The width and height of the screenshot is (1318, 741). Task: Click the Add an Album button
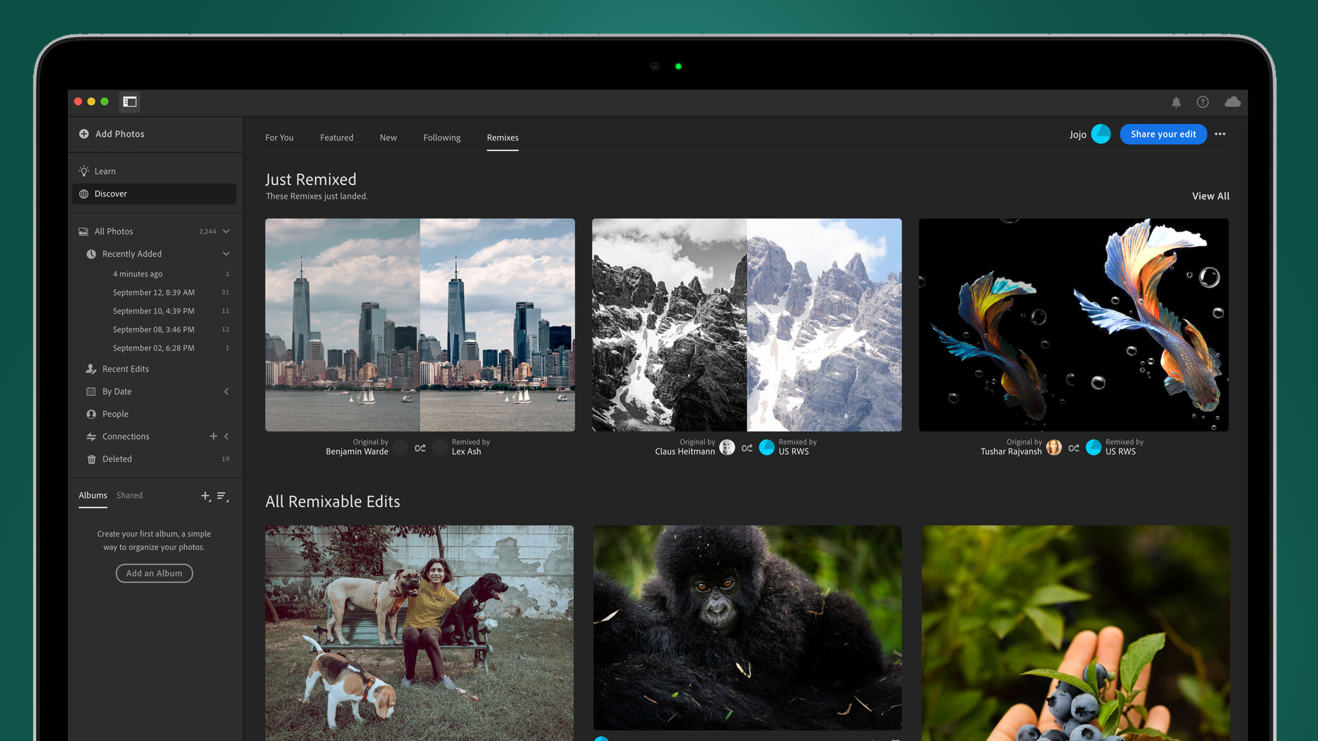click(154, 572)
